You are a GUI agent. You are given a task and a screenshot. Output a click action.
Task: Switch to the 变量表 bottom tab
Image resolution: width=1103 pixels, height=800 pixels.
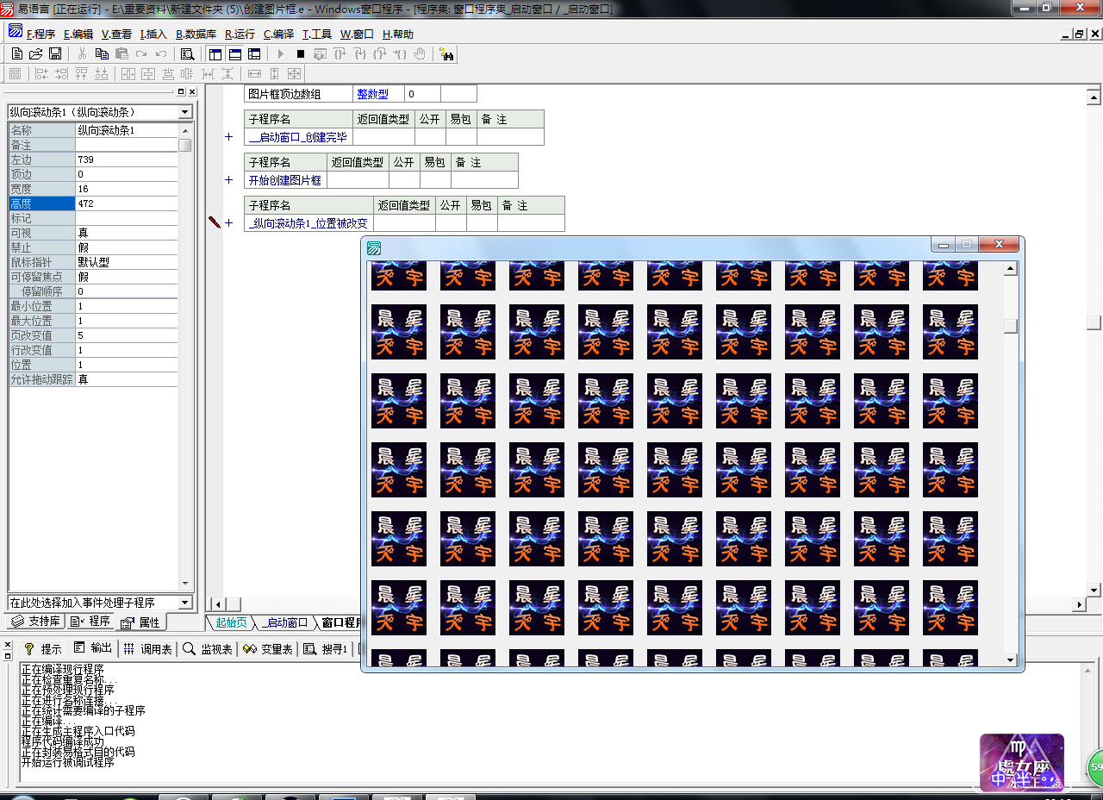(x=268, y=648)
